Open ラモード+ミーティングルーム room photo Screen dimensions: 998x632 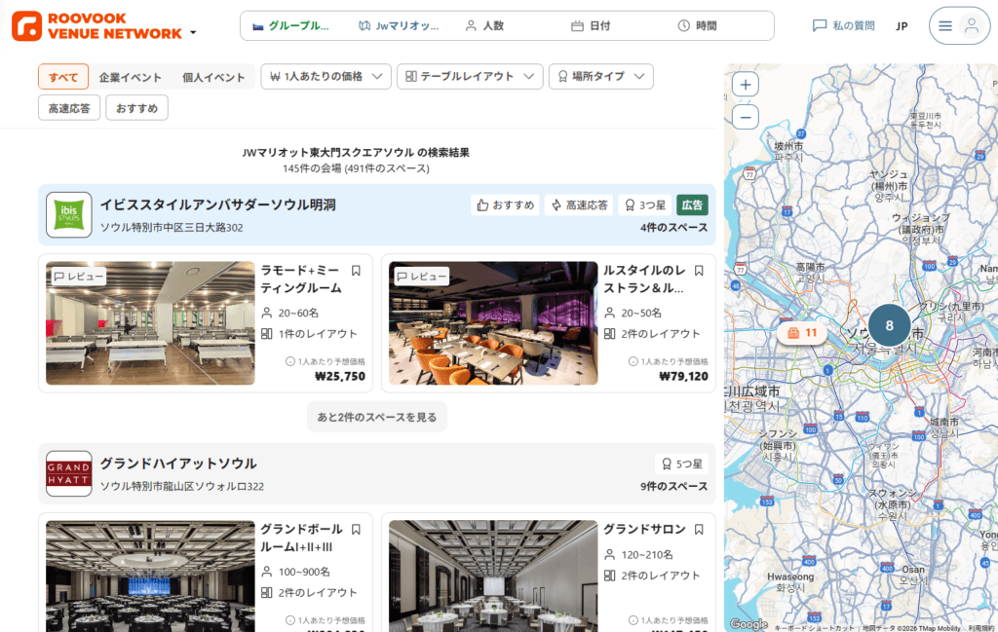150,323
